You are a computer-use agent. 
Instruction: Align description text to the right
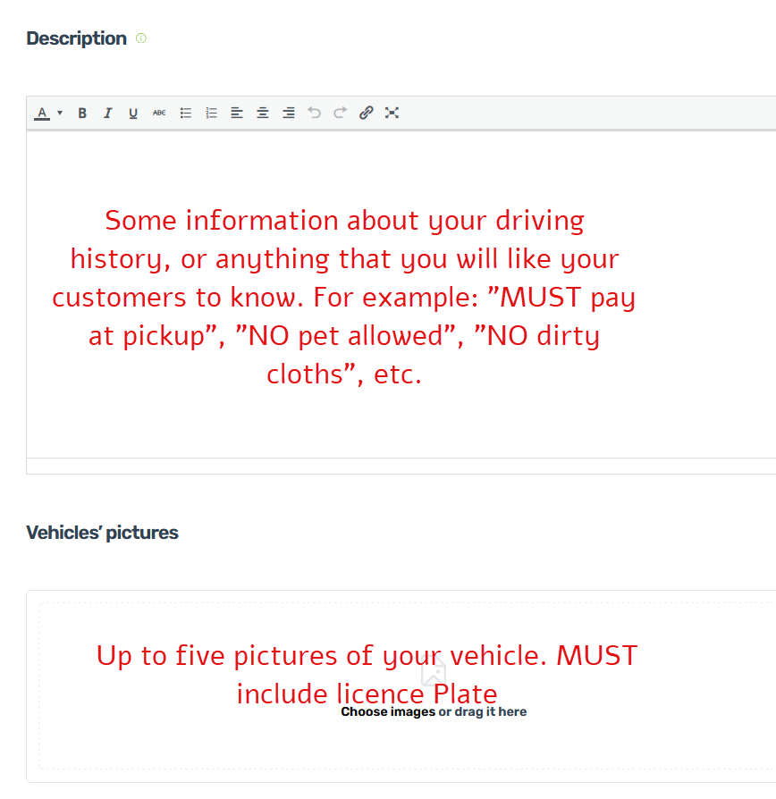tap(288, 113)
